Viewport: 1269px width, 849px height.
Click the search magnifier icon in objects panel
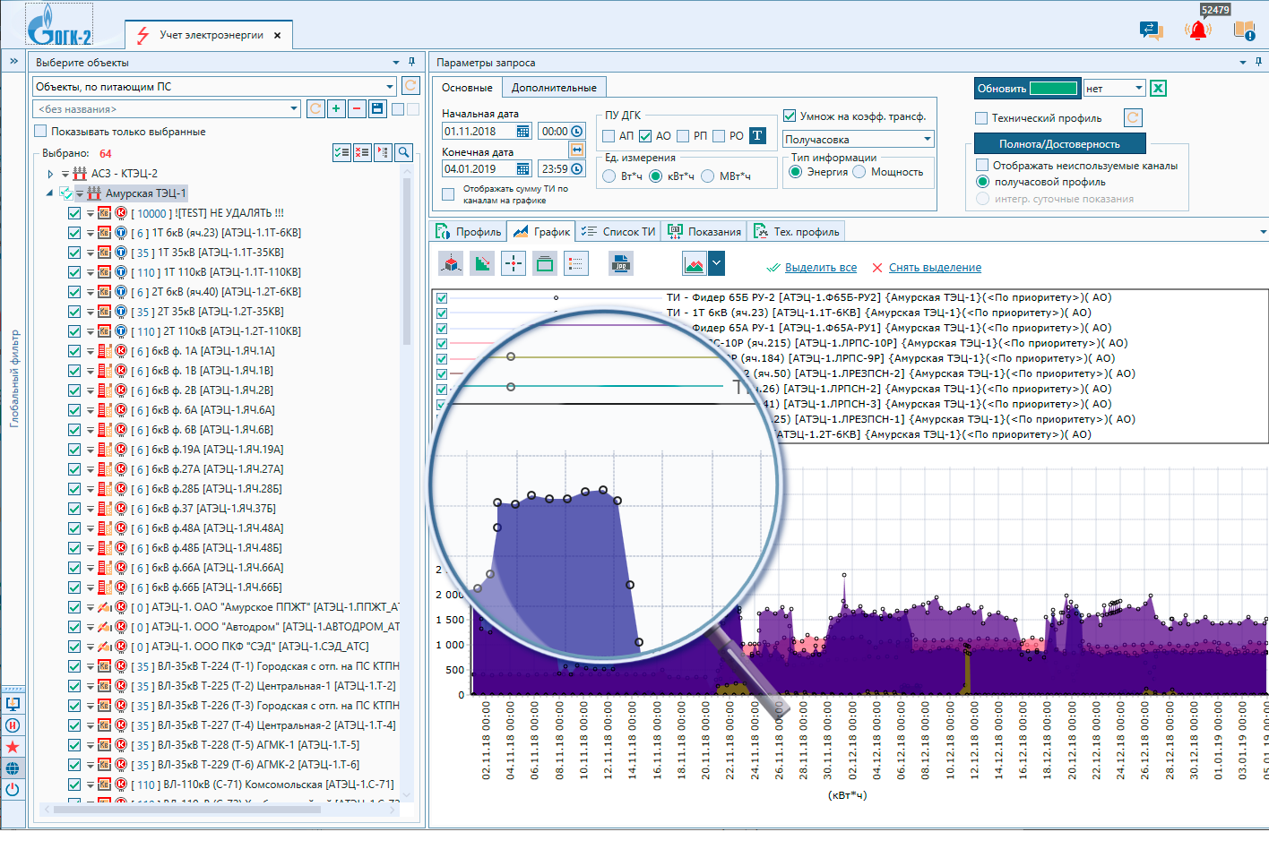(404, 152)
